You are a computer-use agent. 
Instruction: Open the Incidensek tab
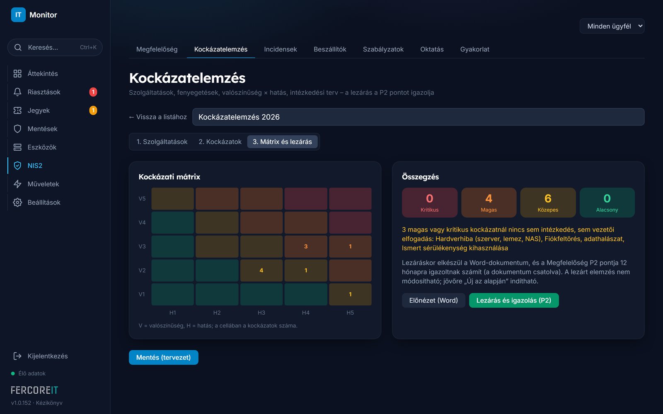[x=281, y=49]
